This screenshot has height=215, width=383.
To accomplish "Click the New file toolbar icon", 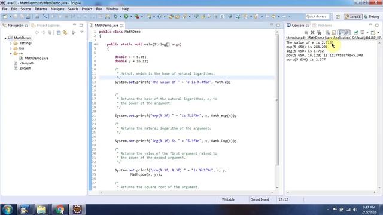I will point(5,16).
